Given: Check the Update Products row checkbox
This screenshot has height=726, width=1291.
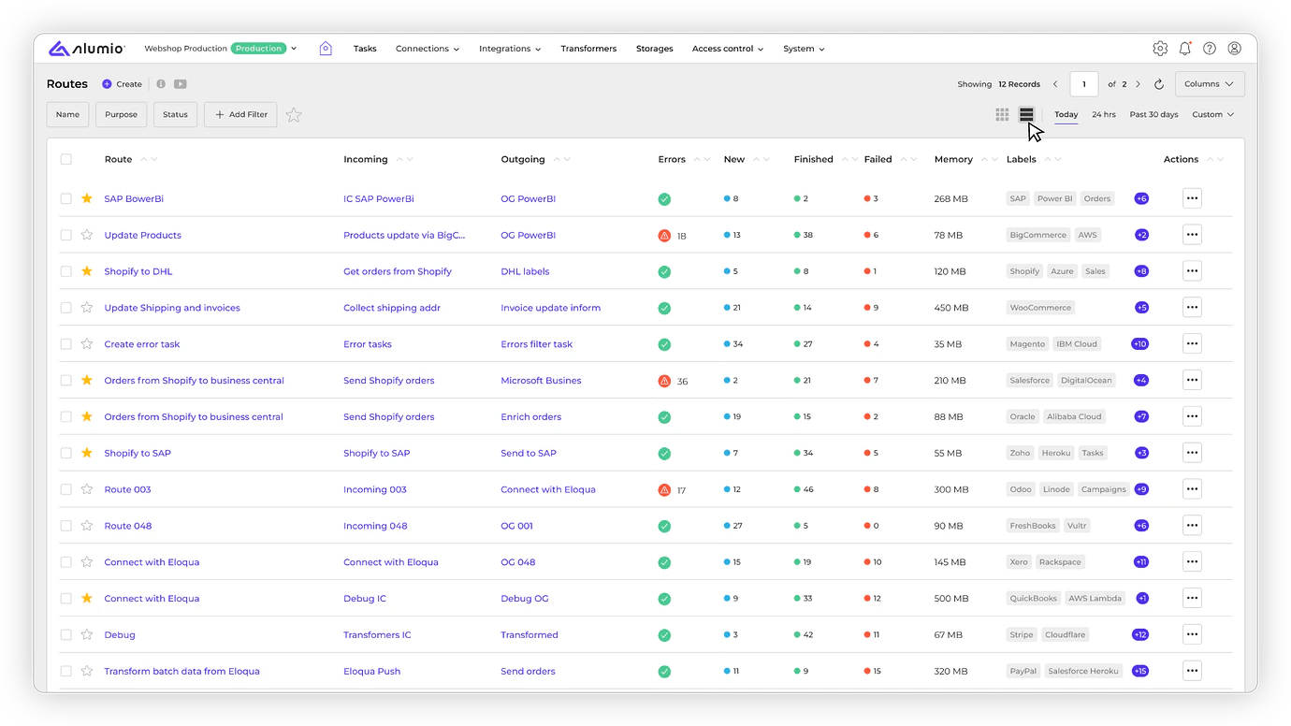Looking at the screenshot, I should (65, 235).
